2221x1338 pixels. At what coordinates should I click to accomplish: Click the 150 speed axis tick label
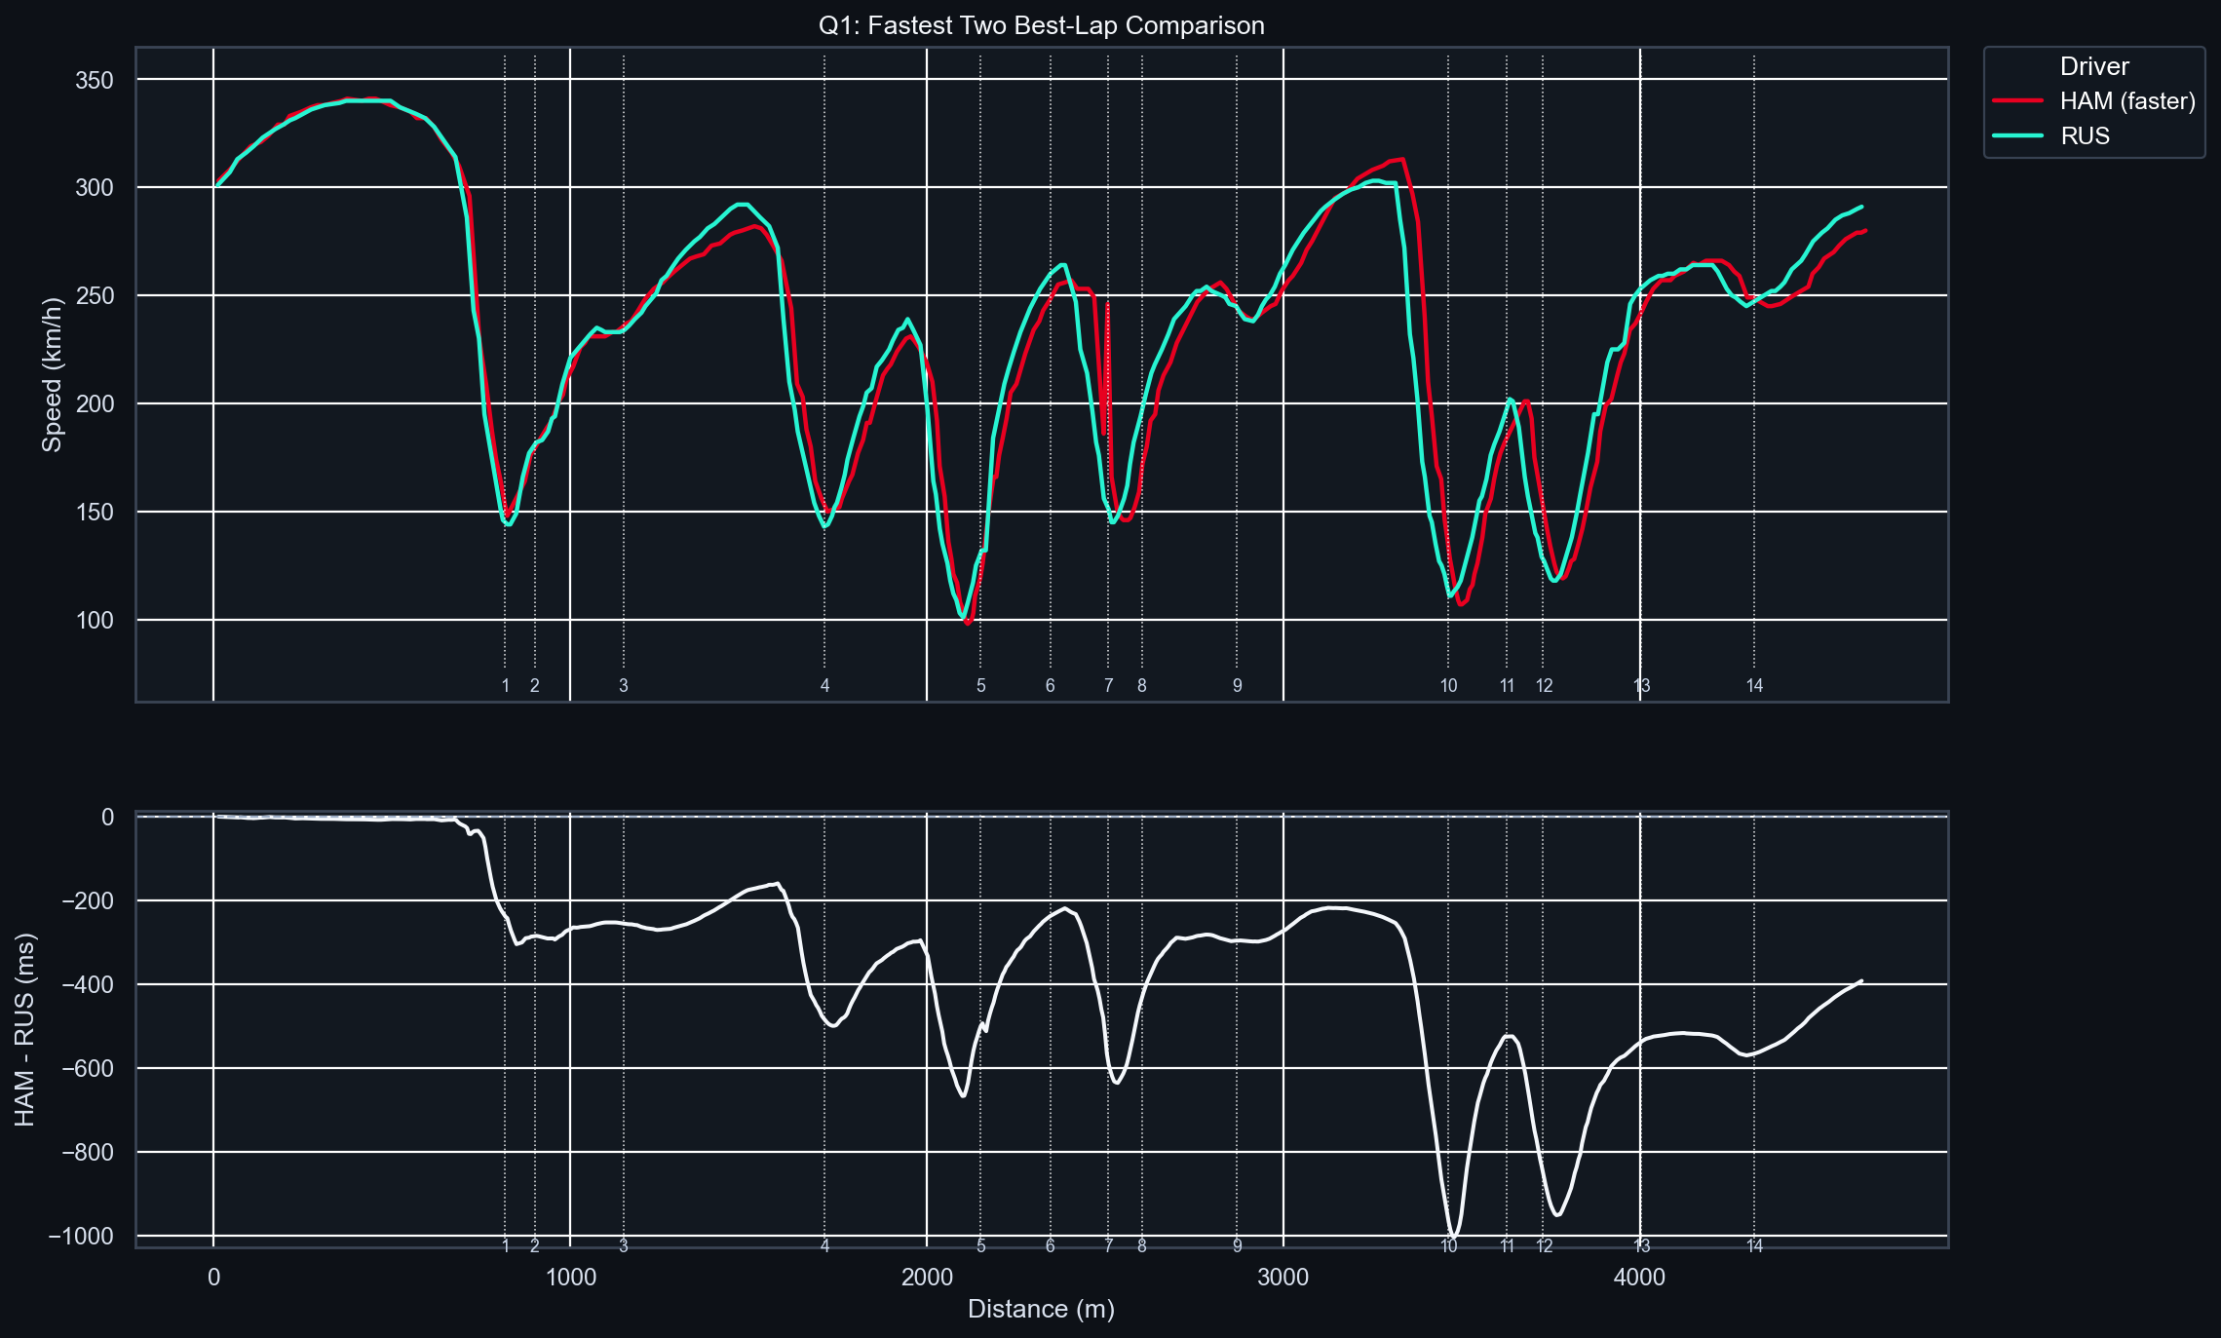click(x=95, y=513)
